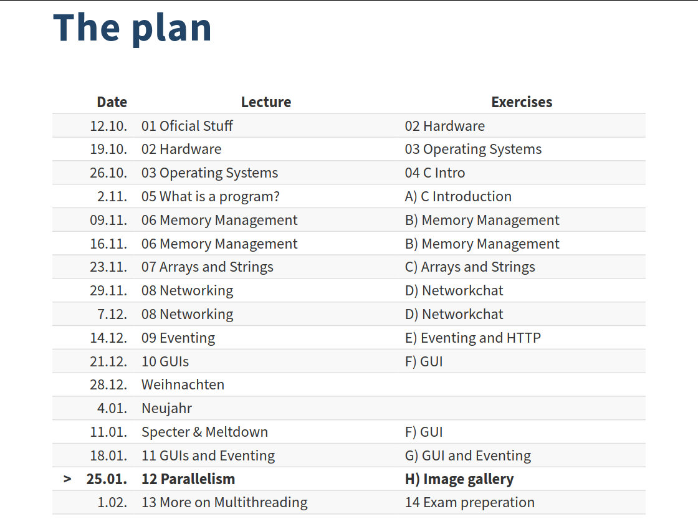Screen dimensions: 698x524
Task: Click the 'A) C Introduction' exercise
Action: [x=458, y=196]
